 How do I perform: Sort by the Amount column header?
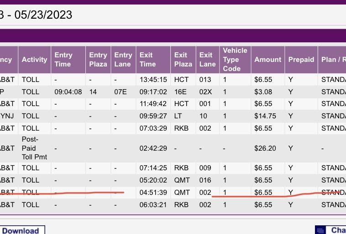pyautogui.click(x=267, y=60)
